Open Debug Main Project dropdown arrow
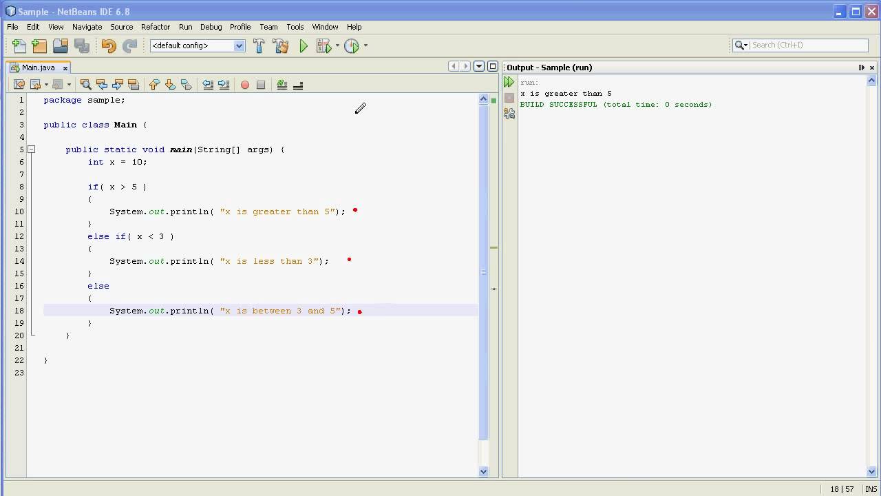 337,46
